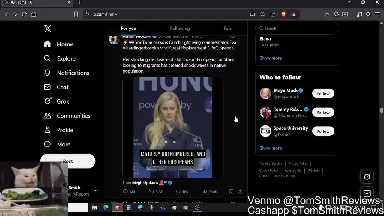
Task: Open the media playlist music-note icon
Action: 359,14
